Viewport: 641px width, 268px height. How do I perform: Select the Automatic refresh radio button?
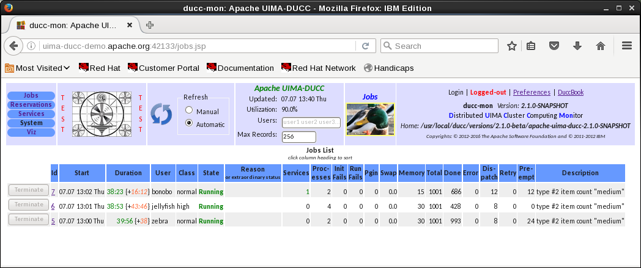(189, 123)
